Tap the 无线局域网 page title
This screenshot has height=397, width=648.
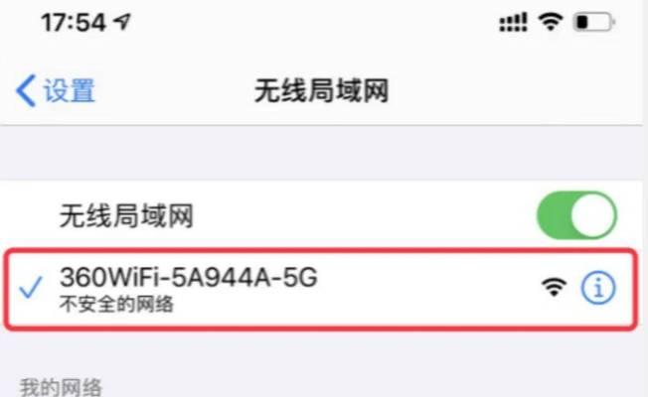pyautogui.click(x=321, y=90)
